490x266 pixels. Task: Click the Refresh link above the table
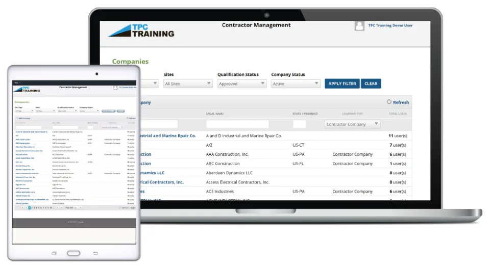401,102
